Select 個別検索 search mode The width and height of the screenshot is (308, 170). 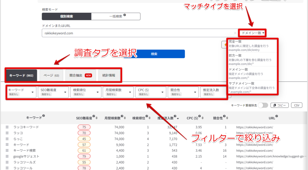tap(67, 16)
